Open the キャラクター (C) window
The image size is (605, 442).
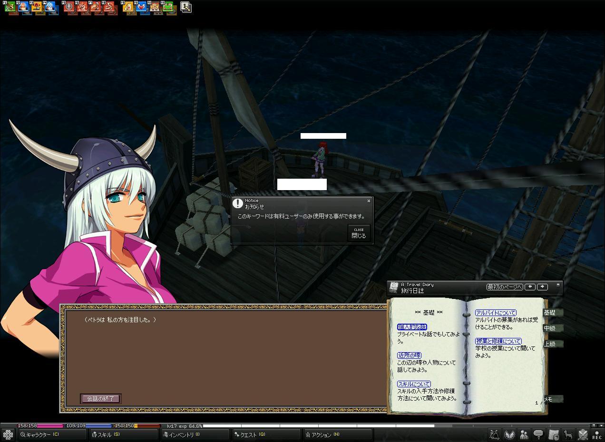(52, 434)
